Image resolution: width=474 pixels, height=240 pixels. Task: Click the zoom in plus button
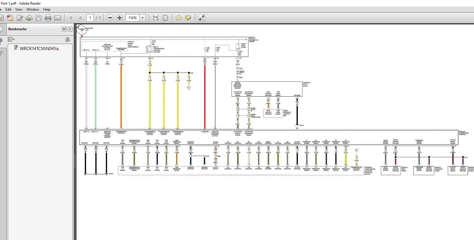tap(120, 18)
